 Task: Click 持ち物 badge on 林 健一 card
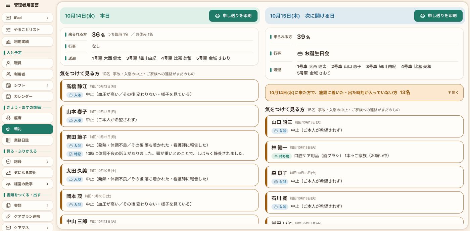(x=281, y=156)
